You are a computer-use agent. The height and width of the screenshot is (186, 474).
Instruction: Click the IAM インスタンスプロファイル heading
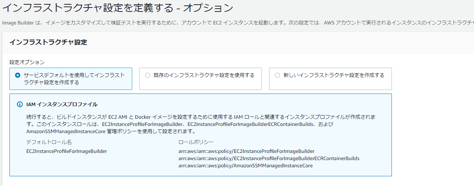pyautogui.click(x=62, y=104)
